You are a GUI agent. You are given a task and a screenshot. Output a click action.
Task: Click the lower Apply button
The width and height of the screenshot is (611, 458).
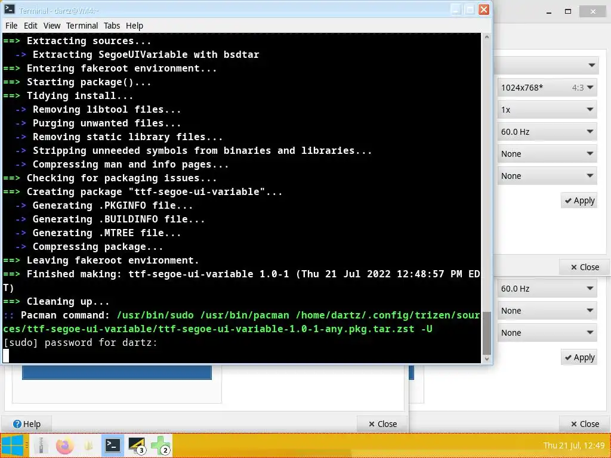pos(579,357)
